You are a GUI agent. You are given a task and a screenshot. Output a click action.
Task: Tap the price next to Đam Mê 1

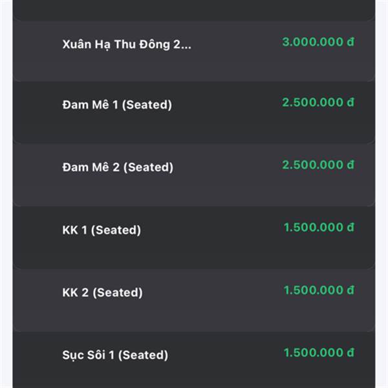318,102
